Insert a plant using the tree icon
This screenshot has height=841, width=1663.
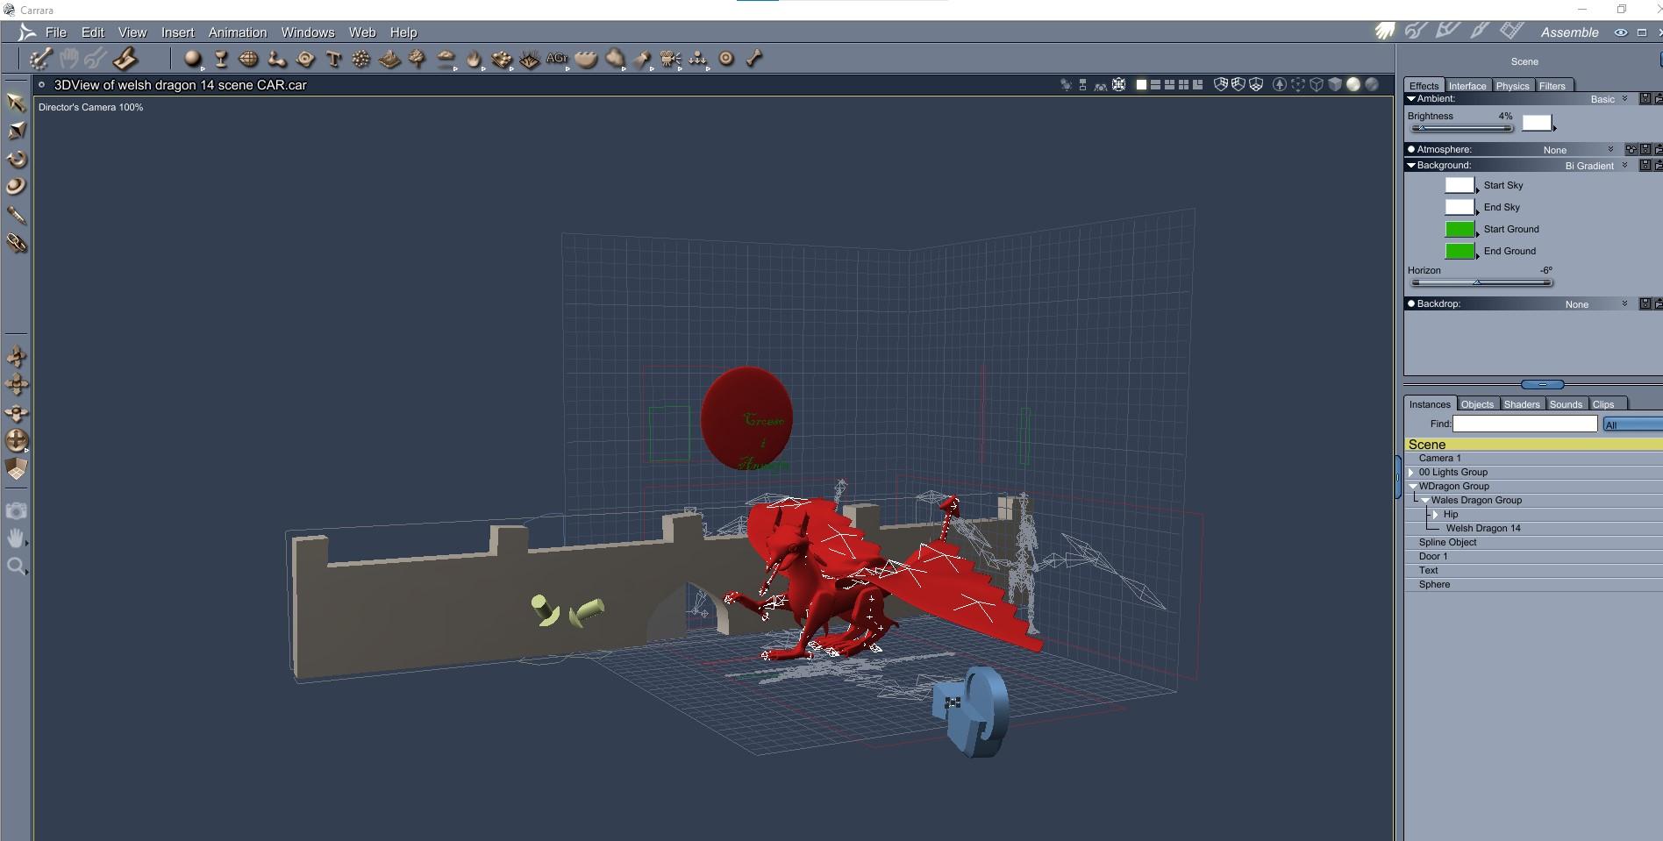click(x=418, y=59)
